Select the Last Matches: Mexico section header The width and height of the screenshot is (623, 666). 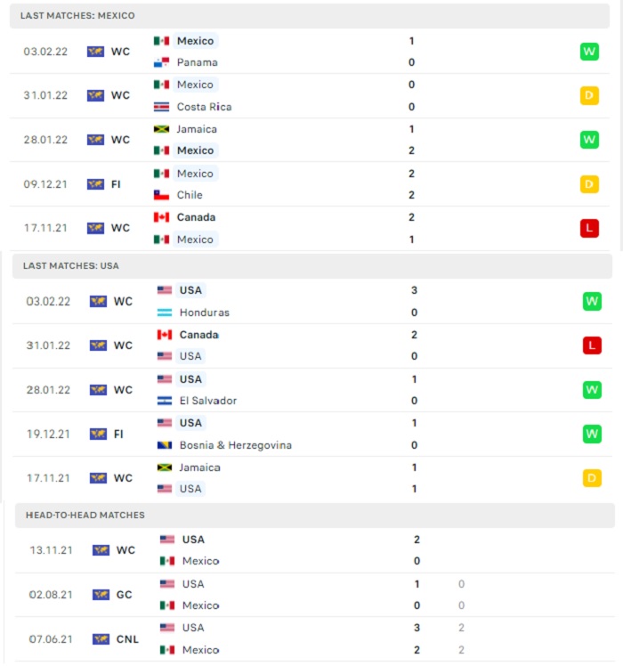point(310,16)
